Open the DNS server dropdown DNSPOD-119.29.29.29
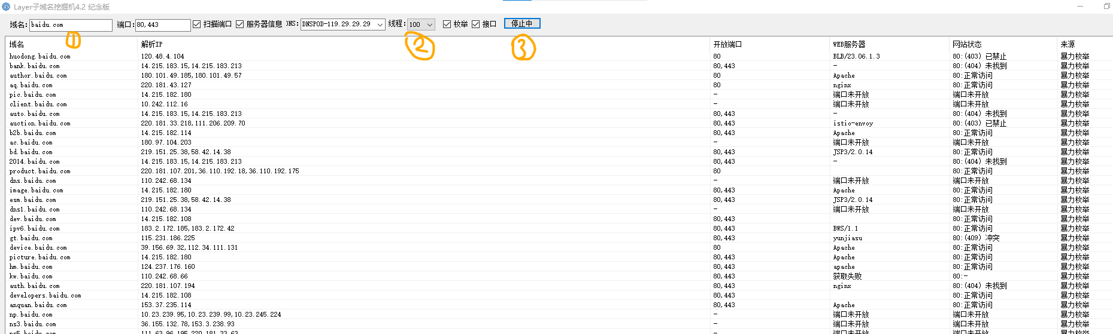Image resolution: width=1113 pixels, height=334 pixels. pyautogui.click(x=342, y=24)
